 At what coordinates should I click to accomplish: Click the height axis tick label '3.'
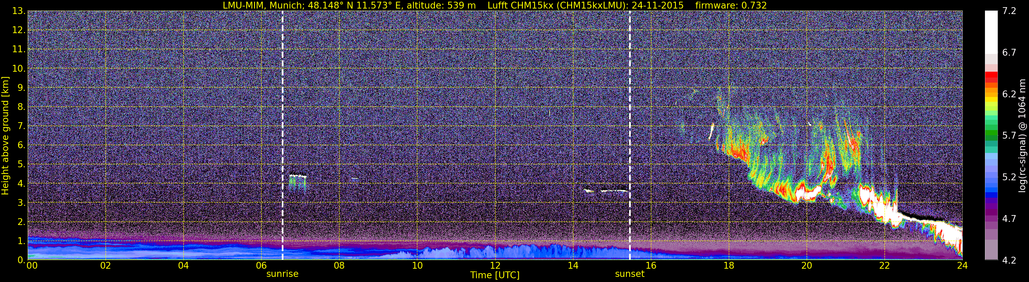21,202
